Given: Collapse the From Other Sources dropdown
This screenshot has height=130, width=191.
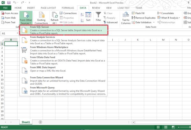Looking at the screenshot, I should pos(26,18).
